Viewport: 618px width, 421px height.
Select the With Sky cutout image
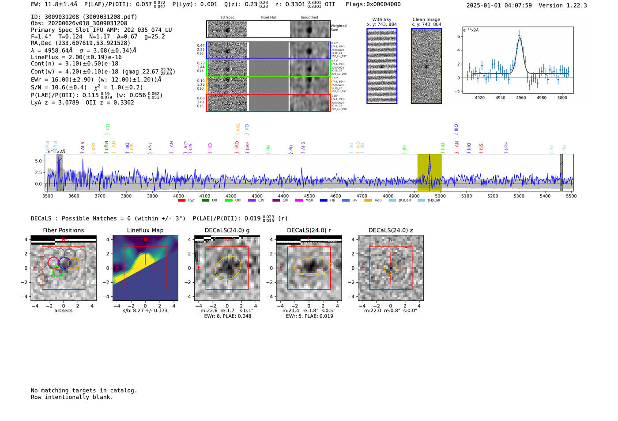click(382, 66)
